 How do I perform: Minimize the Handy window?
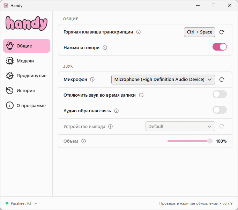tap(198, 5)
